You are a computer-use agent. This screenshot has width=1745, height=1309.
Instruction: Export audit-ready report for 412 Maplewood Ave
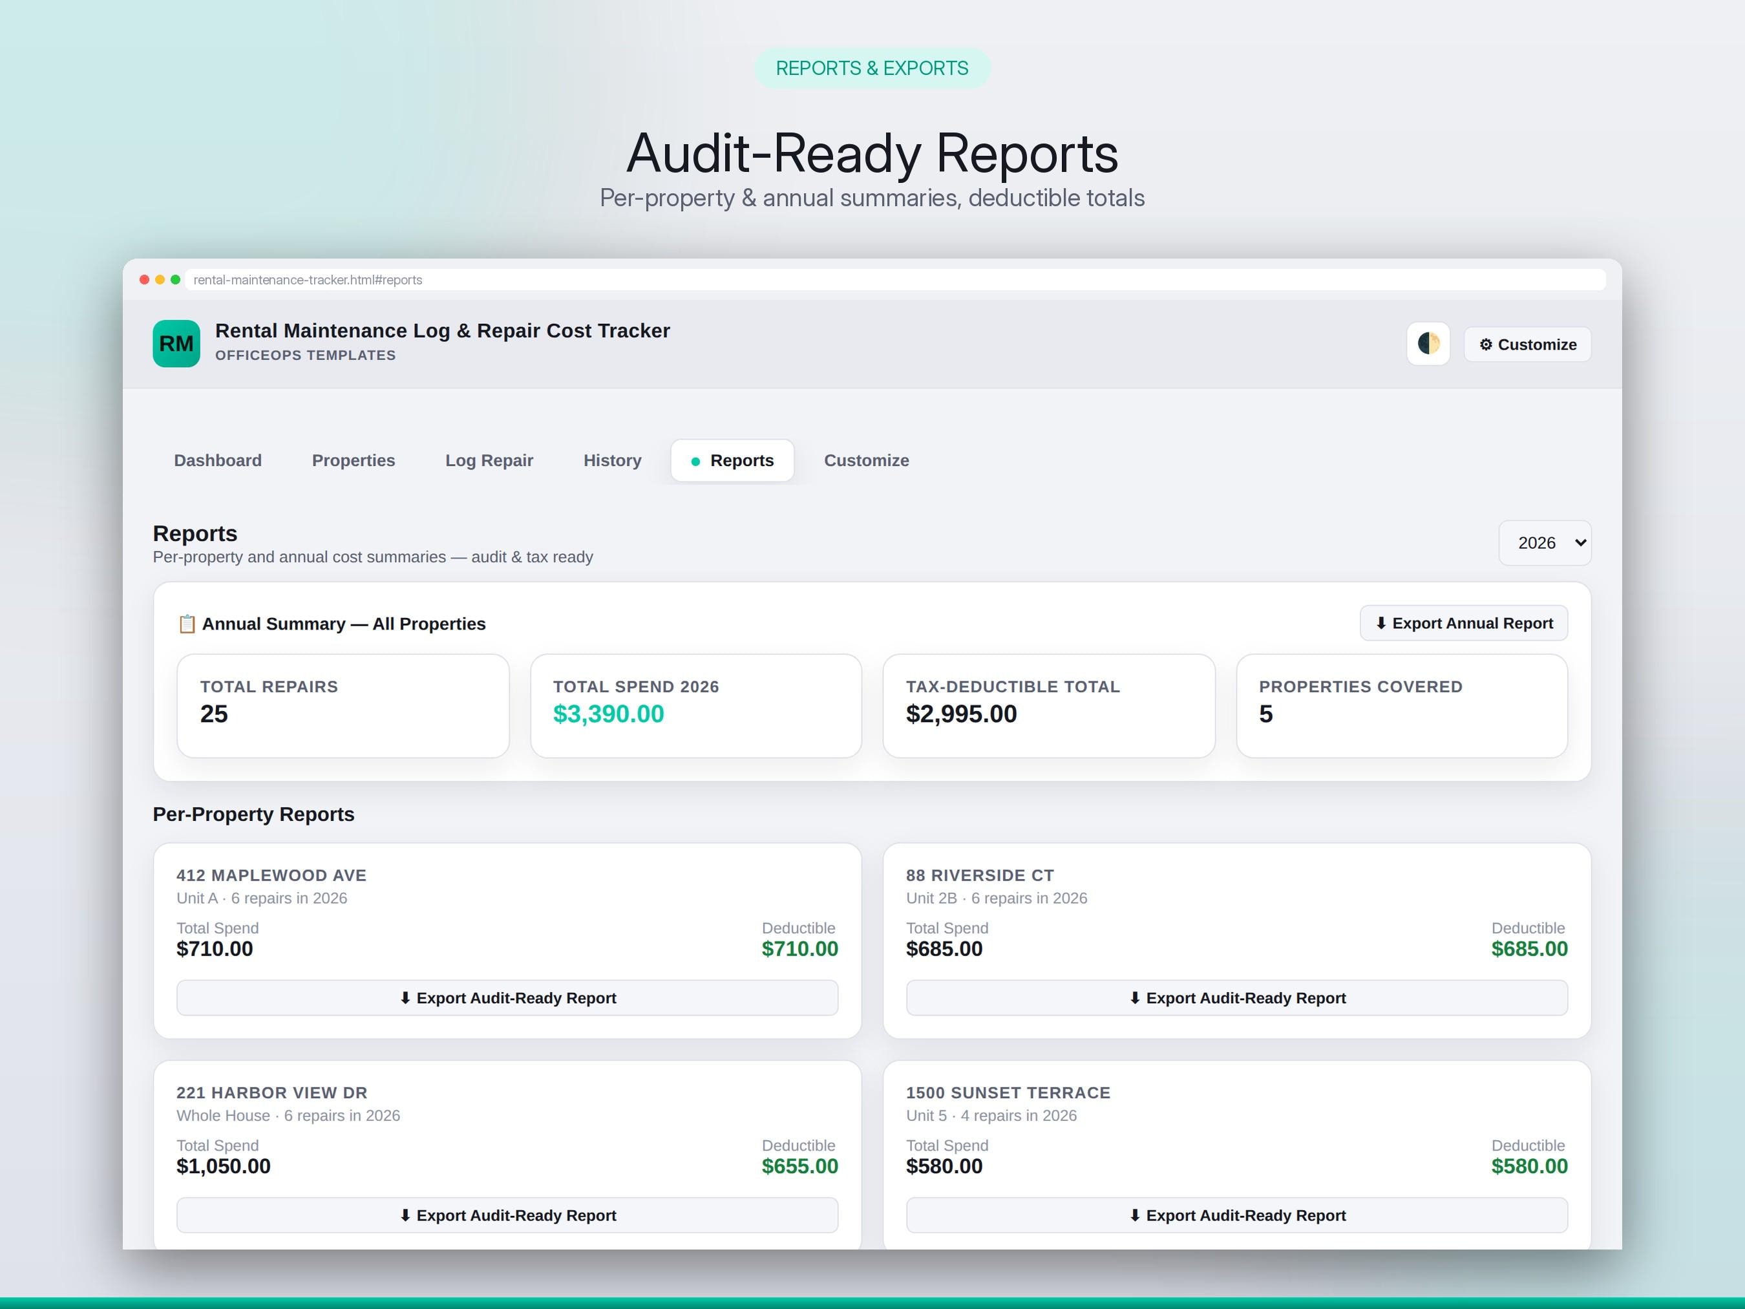coord(507,997)
